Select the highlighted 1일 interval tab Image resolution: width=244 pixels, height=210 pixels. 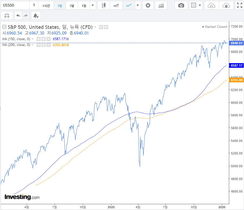[60, 5]
